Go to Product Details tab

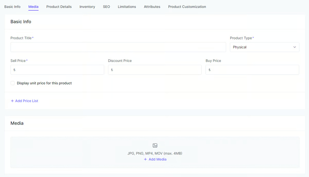(x=59, y=7)
